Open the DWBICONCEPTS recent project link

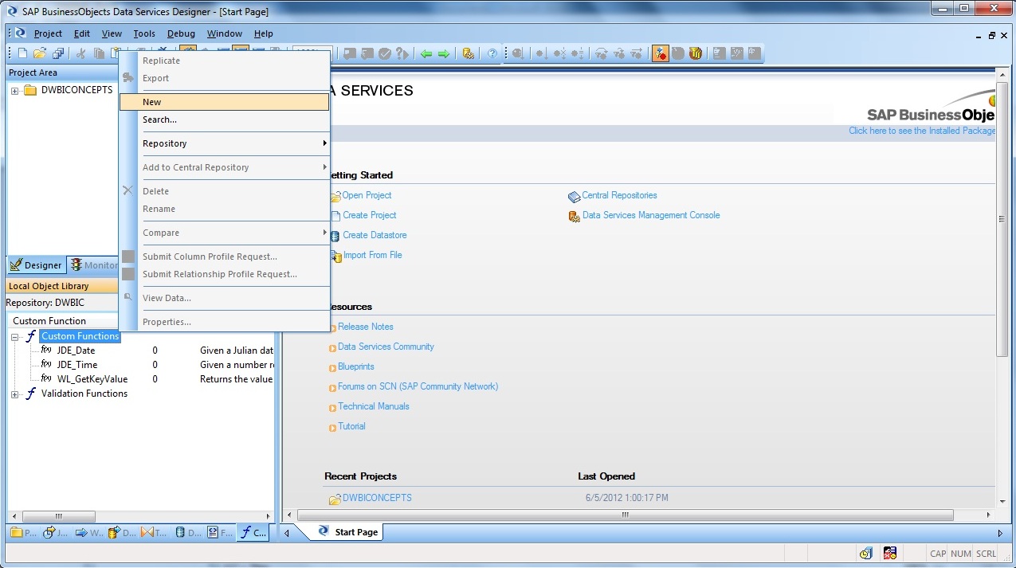(x=377, y=498)
